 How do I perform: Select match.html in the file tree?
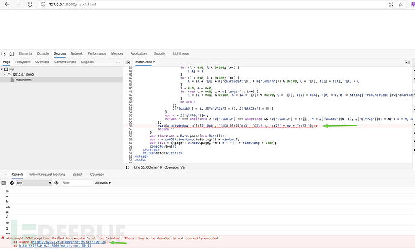click(23, 80)
